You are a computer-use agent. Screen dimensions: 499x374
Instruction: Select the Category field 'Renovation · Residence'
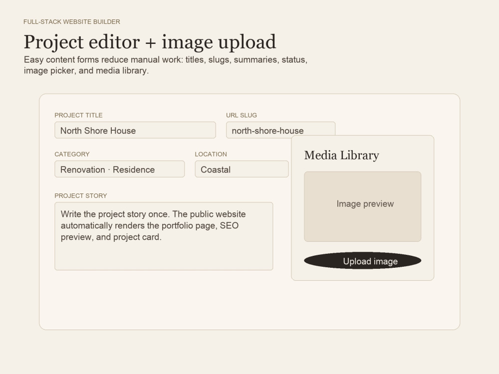tap(120, 169)
